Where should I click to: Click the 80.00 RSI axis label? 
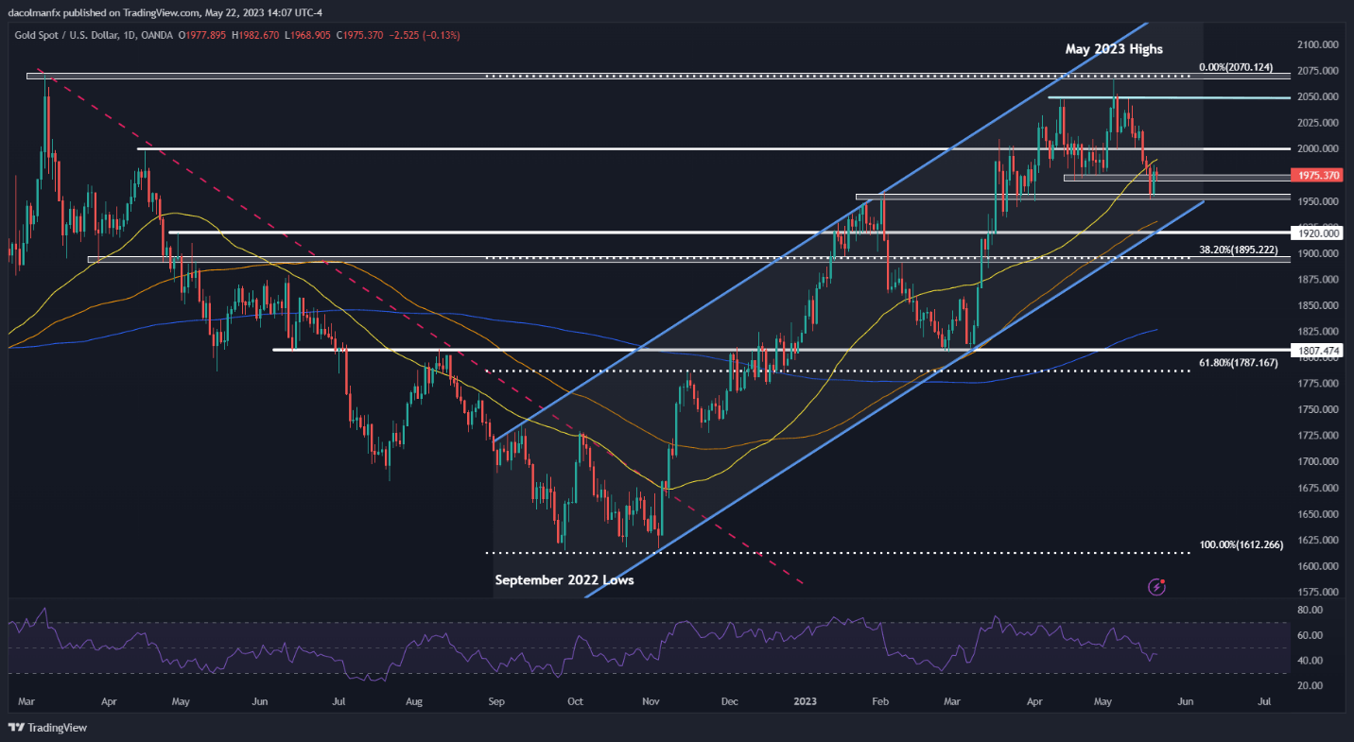click(x=1309, y=611)
